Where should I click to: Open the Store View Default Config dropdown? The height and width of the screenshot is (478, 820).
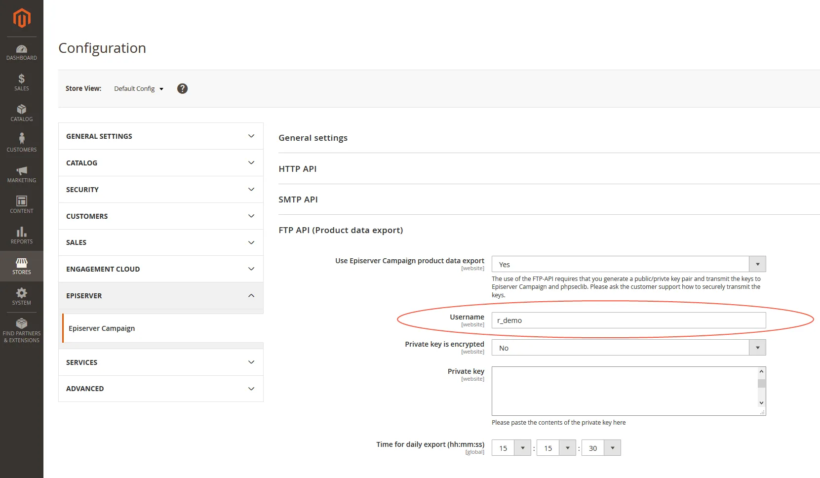pyautogui.click(x=139, y=89)
